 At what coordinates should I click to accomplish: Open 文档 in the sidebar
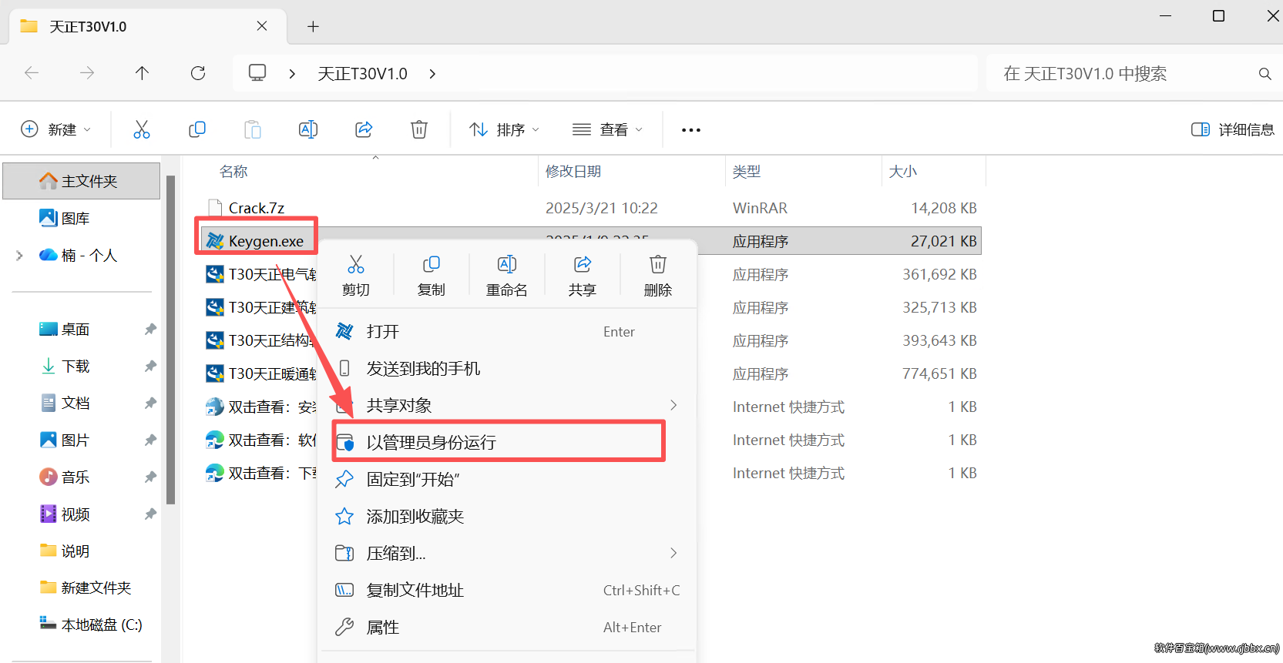coord(65,403)
